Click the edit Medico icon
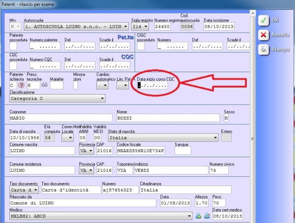 coord(206,216)
